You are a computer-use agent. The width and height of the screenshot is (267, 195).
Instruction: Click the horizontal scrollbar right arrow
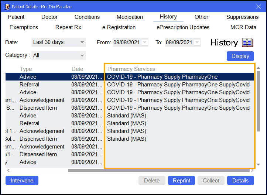[253, 171]
